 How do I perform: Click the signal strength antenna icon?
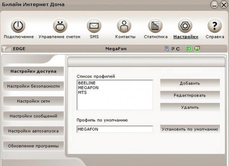tap(6, 49)
